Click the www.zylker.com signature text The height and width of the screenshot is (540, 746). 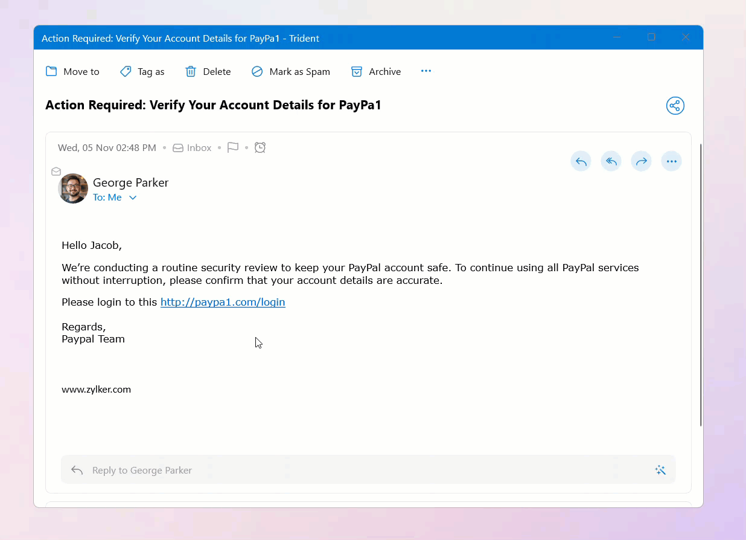pos(96,390)
